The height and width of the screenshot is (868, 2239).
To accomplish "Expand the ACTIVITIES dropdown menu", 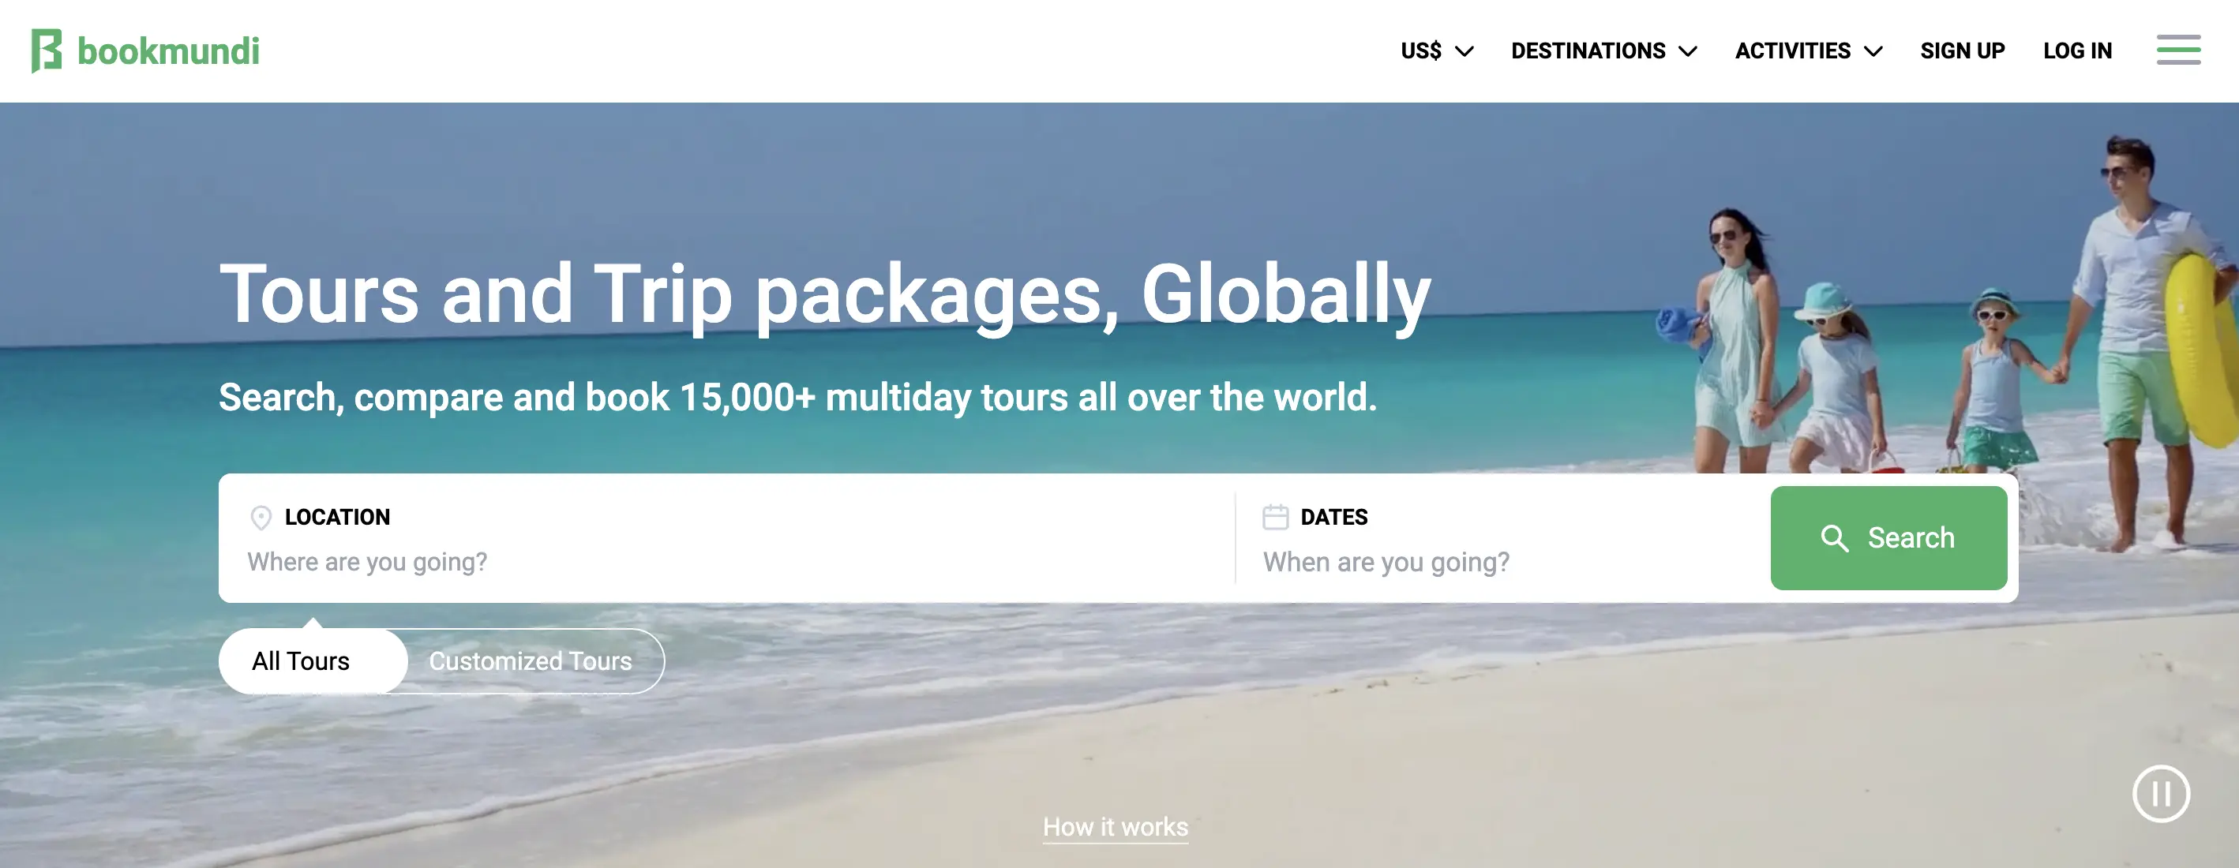I will 1809,51.
